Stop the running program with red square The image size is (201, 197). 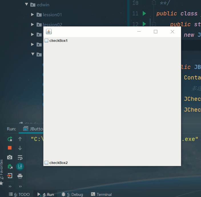(x=10, y=148)
